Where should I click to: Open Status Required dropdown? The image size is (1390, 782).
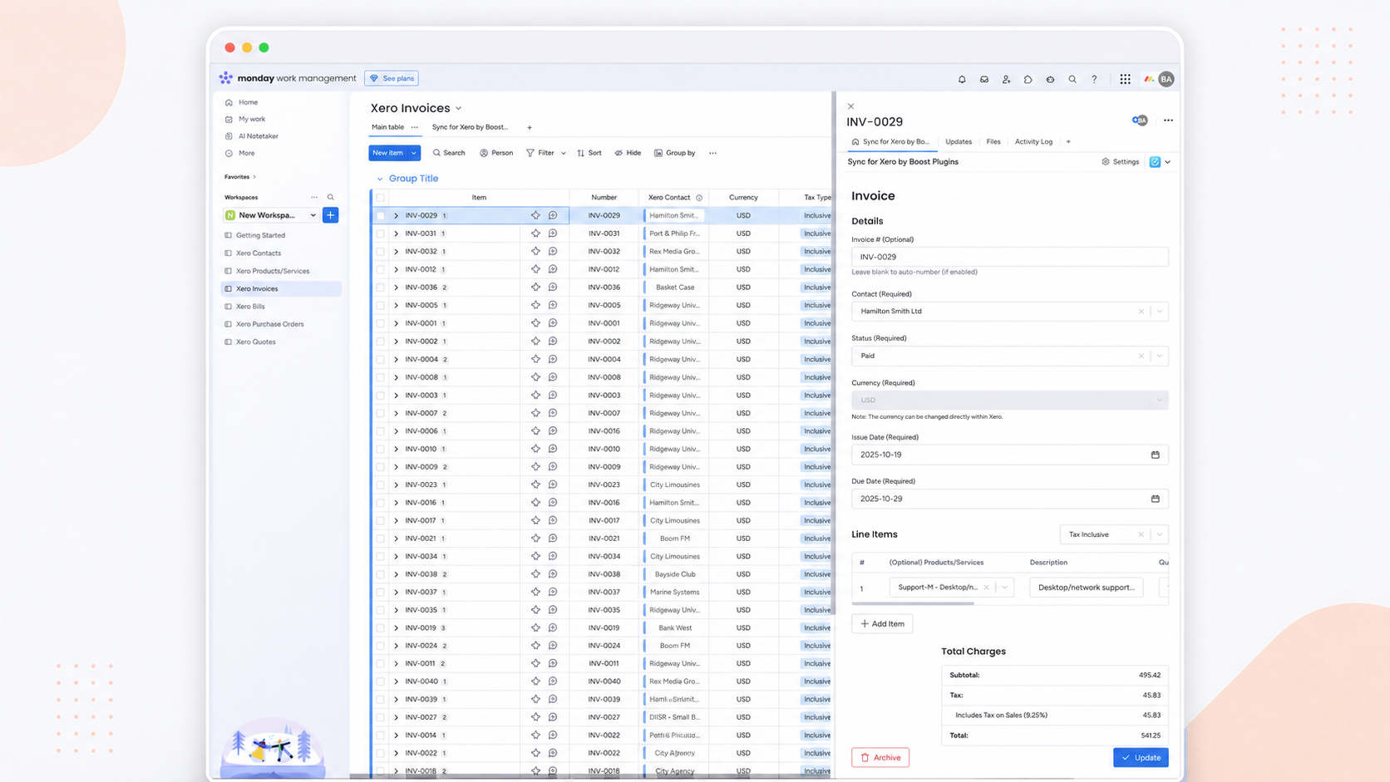click(1159, 356)
